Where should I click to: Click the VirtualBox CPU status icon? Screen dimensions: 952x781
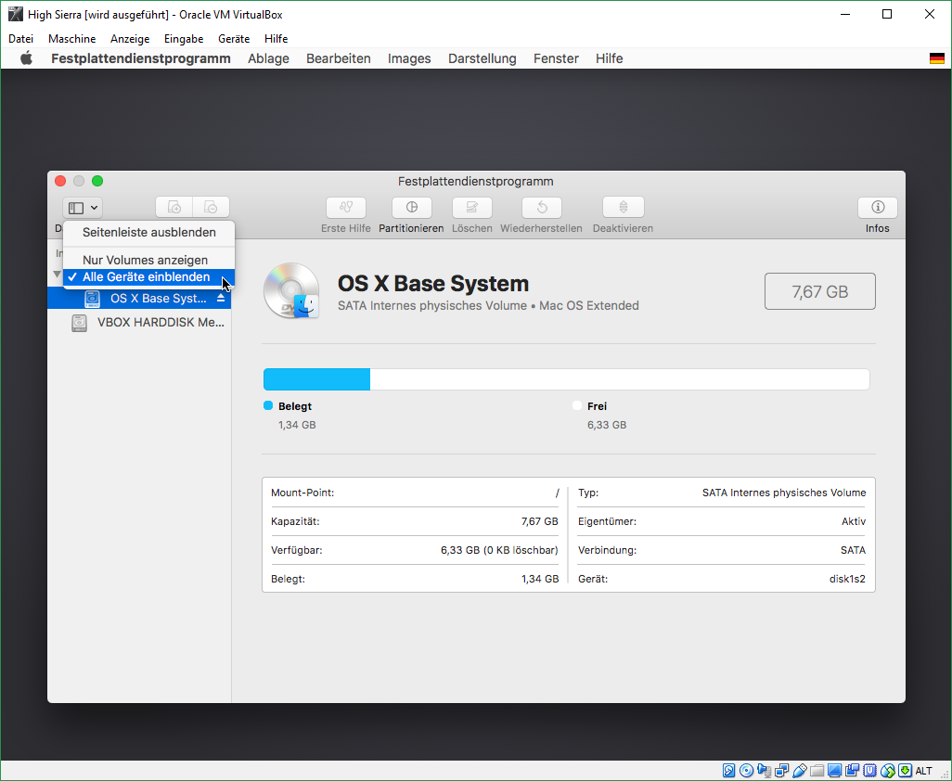(870, 771)
